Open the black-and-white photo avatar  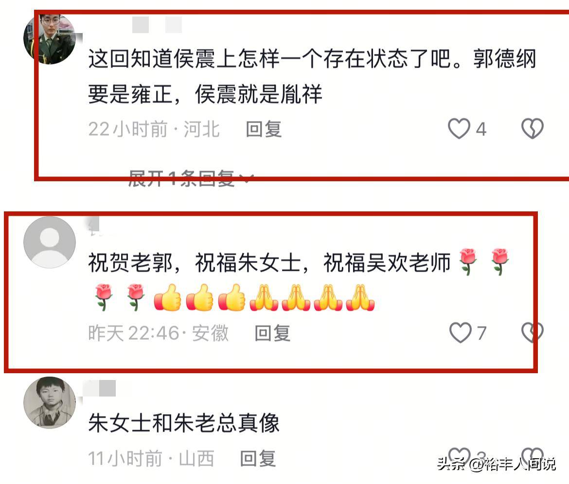coord(49,403)
